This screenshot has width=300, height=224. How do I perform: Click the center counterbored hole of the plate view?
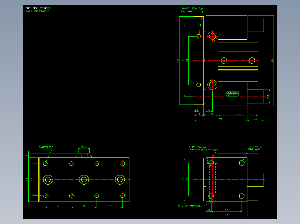[84, 180]
